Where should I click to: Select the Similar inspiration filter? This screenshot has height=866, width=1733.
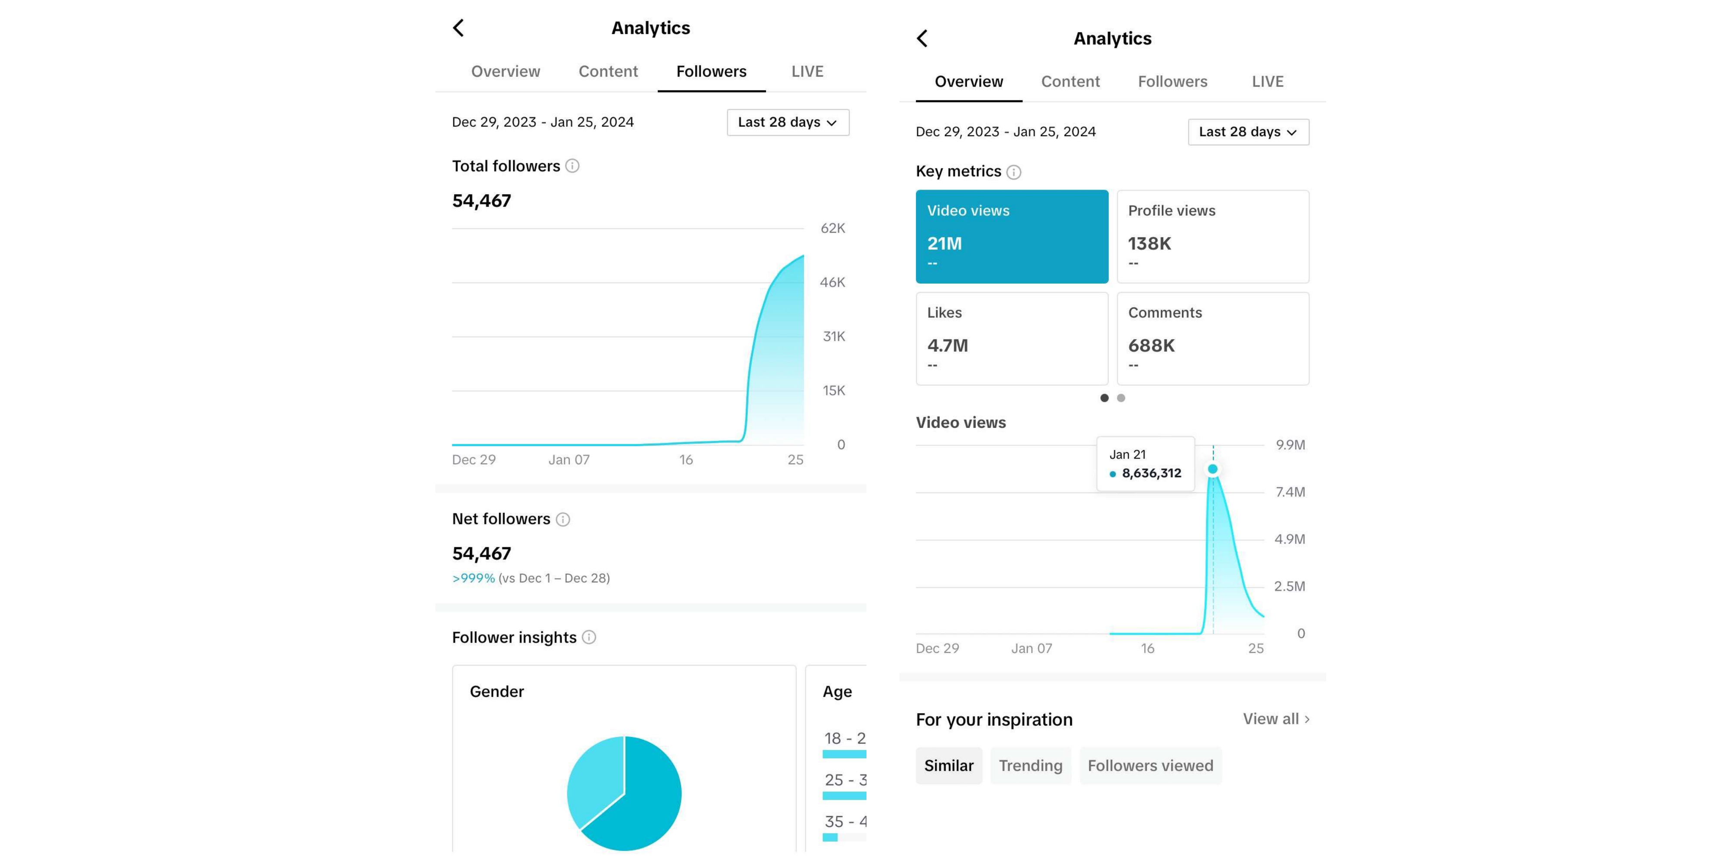pyautogui.click(x=948, y=766)
